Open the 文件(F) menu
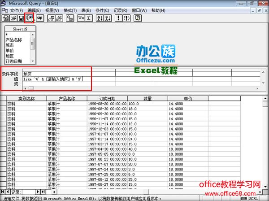This screenshot has width=269, height=201. (16, 10)
